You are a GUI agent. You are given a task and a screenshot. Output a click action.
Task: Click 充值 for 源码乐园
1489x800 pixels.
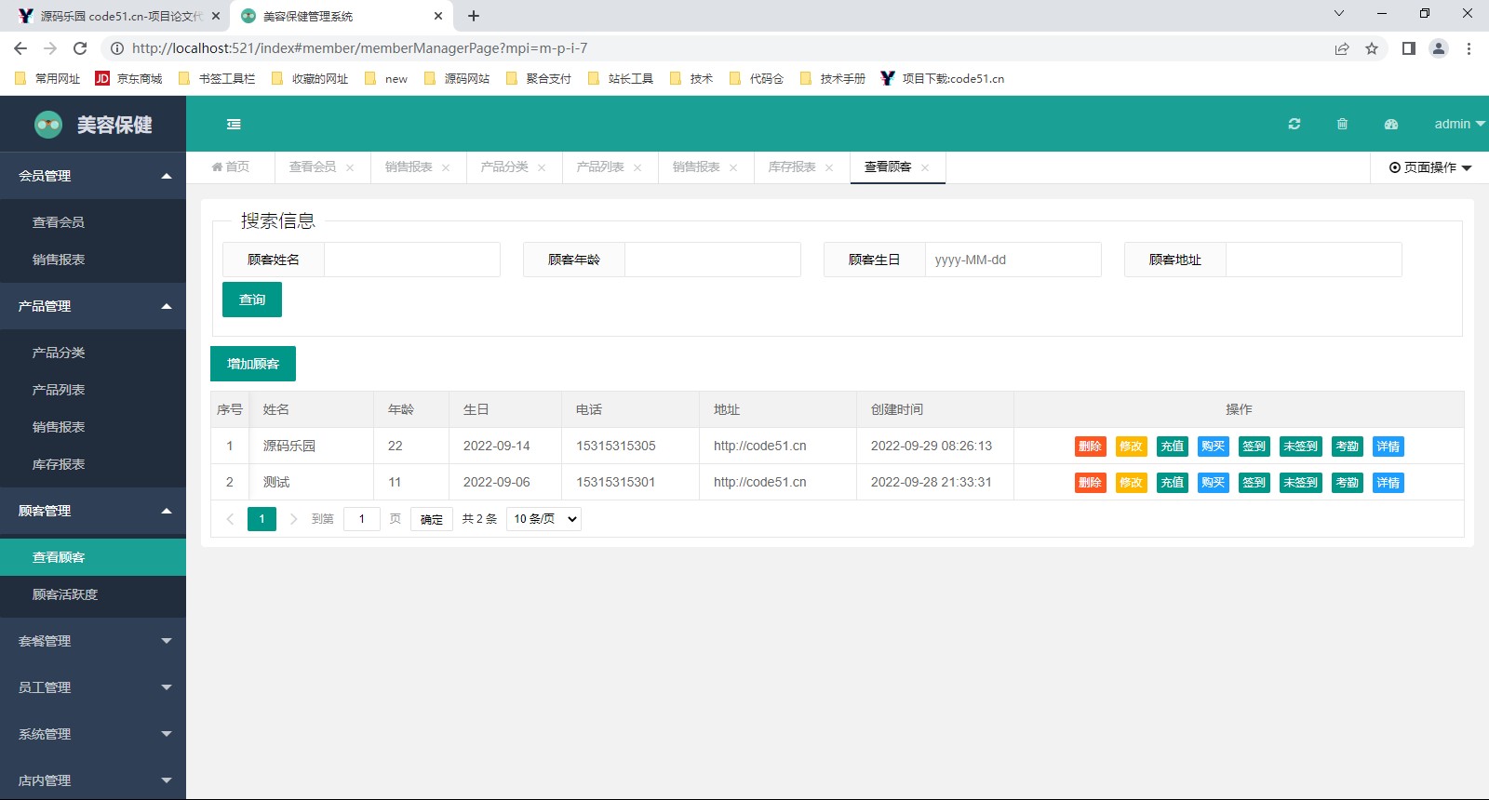pos(1172,447)
